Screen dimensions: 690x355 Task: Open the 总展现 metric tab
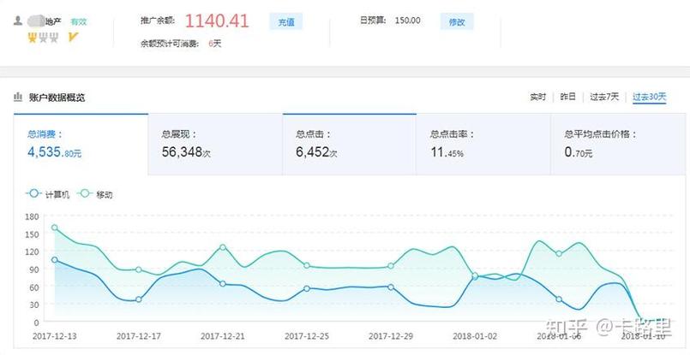215,145
